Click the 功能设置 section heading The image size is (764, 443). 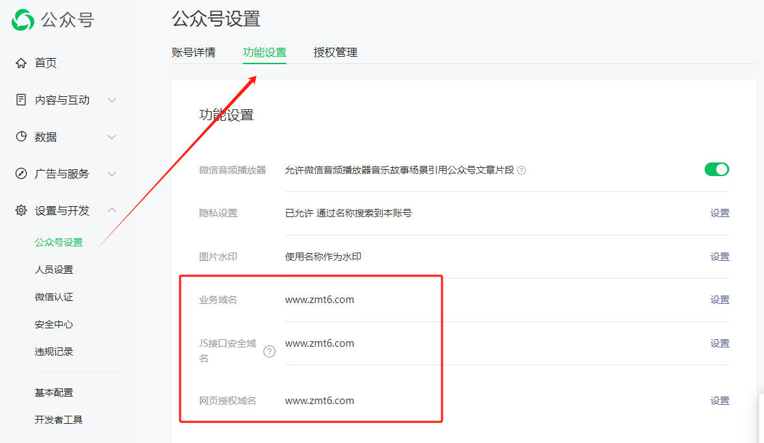pyautogui.click(x=226, y=115)
